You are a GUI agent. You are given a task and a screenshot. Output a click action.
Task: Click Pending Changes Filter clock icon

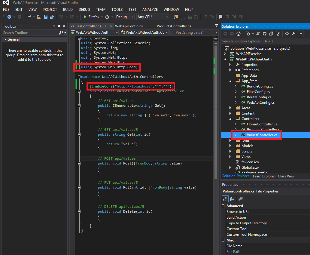[248, 34]
